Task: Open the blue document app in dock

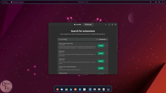Action: coord(71,89)
